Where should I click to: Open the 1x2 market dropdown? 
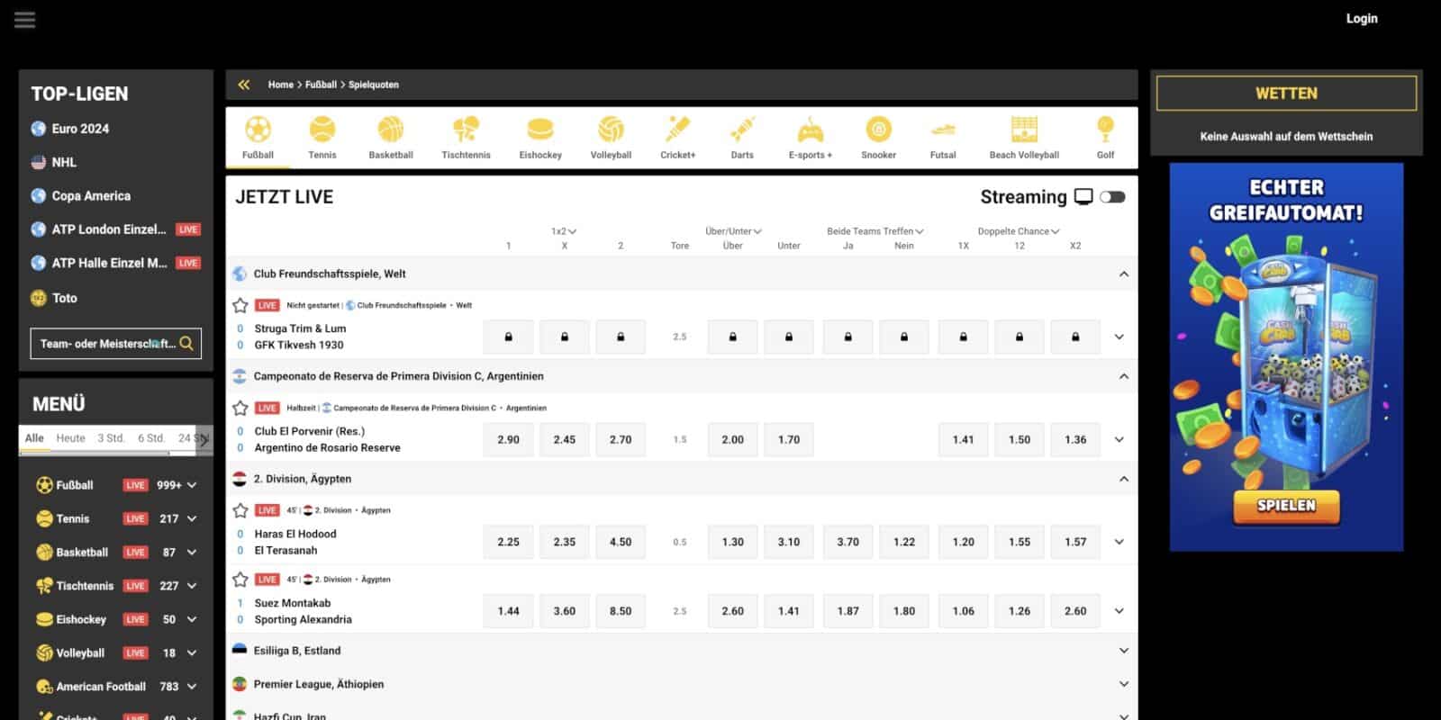pos(564,231)
